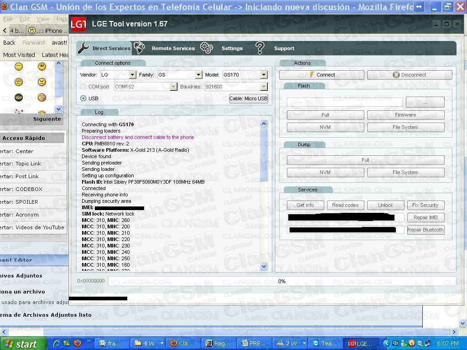The width and height of the screenshot is (467, 350).
Task: Click the Disconnect cross icon
Action: pyautogui.click(x=396, y=75)
